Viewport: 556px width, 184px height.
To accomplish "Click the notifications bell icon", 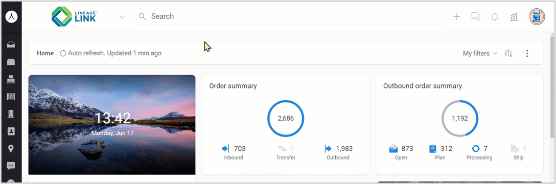I will [495, 17].
